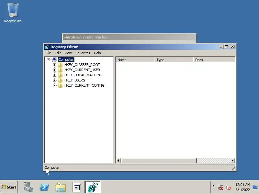259x194 pixels.
Task: Maximize the Registry Editor window
Action: pyautogui.click(x=226, y=47)
